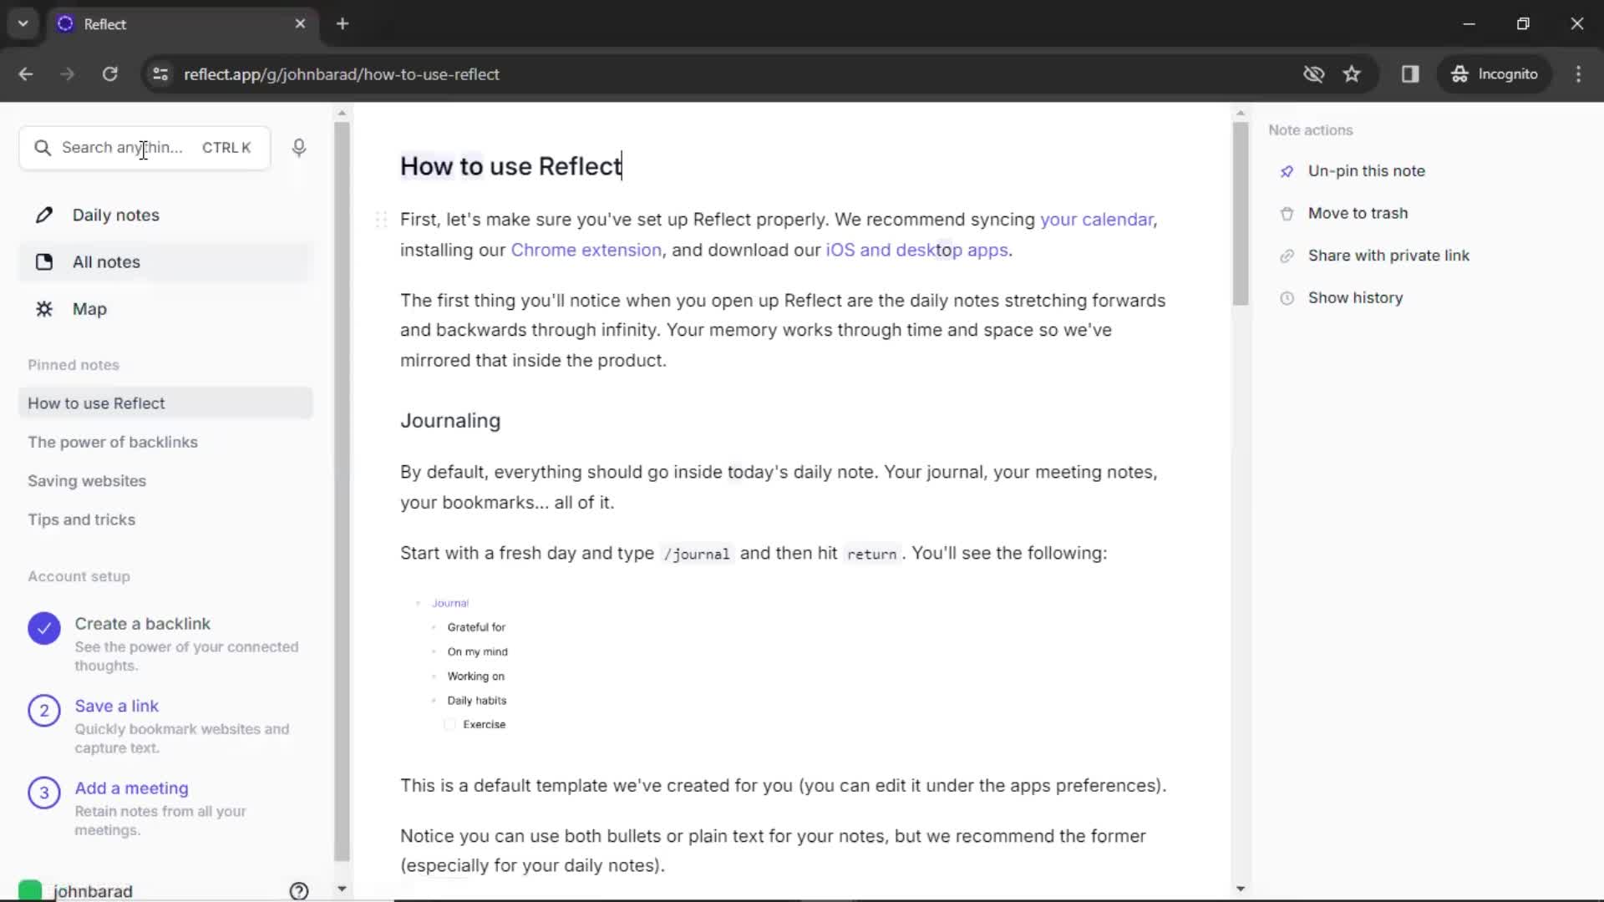
Task: Click the note content scrollbar thumb
Action: [x=1240, y=214]
